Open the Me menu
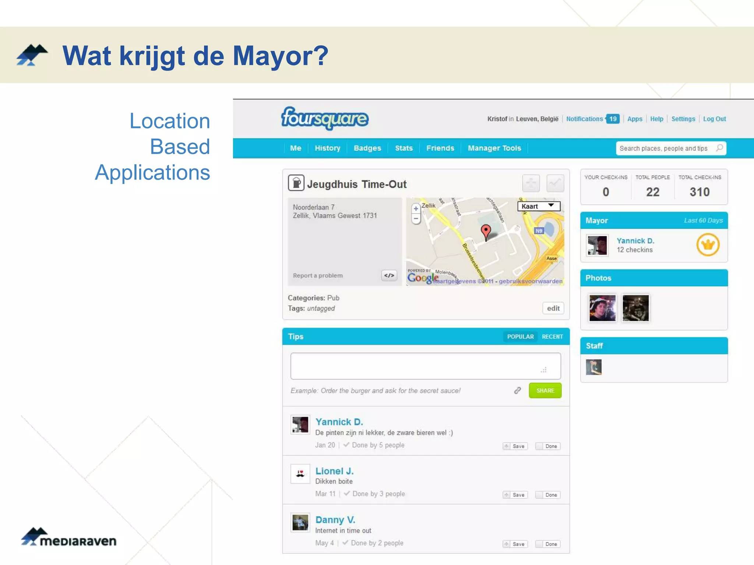The width and height of the screenshot is (754, 565). (296, 148)
